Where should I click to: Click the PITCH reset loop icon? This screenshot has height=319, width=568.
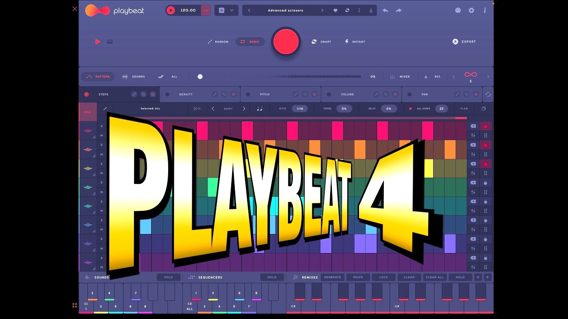pos(305,94)
